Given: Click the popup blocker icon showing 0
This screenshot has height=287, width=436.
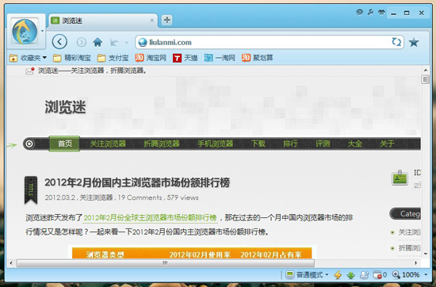Looking at the screenshot, I should pos(380,275).
